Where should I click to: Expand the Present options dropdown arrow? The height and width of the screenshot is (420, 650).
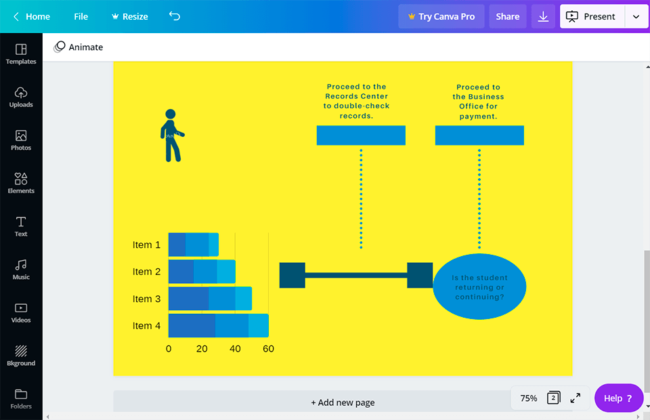click(x=636, y=16)
